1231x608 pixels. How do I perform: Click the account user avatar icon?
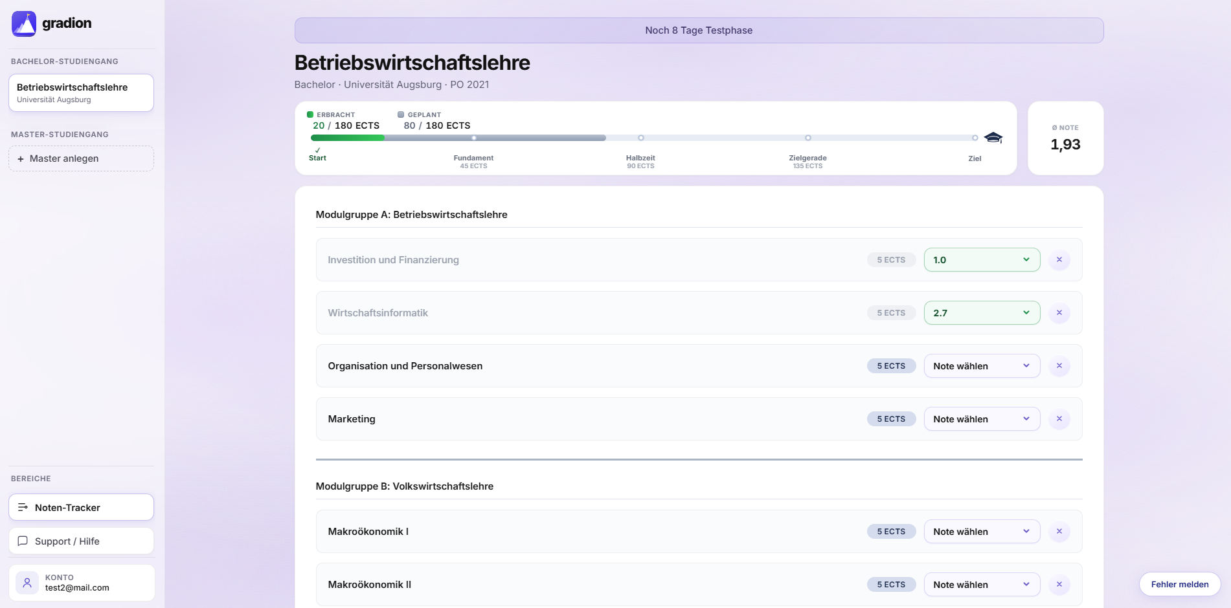click(x=27, y=583)
